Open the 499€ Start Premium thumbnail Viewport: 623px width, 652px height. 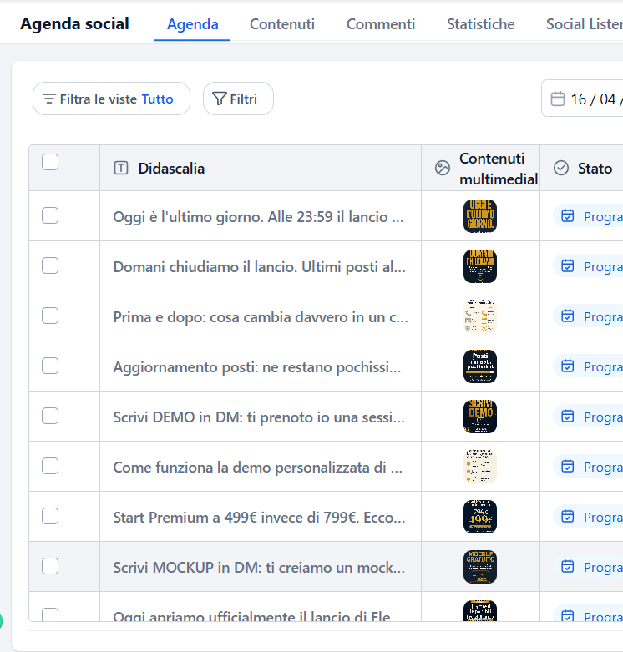click(x=480, y=517)
